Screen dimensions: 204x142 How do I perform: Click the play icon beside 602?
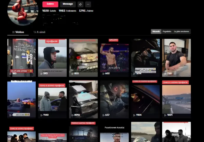(103, 74)
